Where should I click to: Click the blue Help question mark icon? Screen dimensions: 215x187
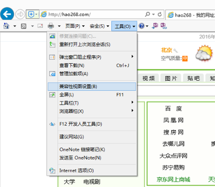[x=142, y=26]
